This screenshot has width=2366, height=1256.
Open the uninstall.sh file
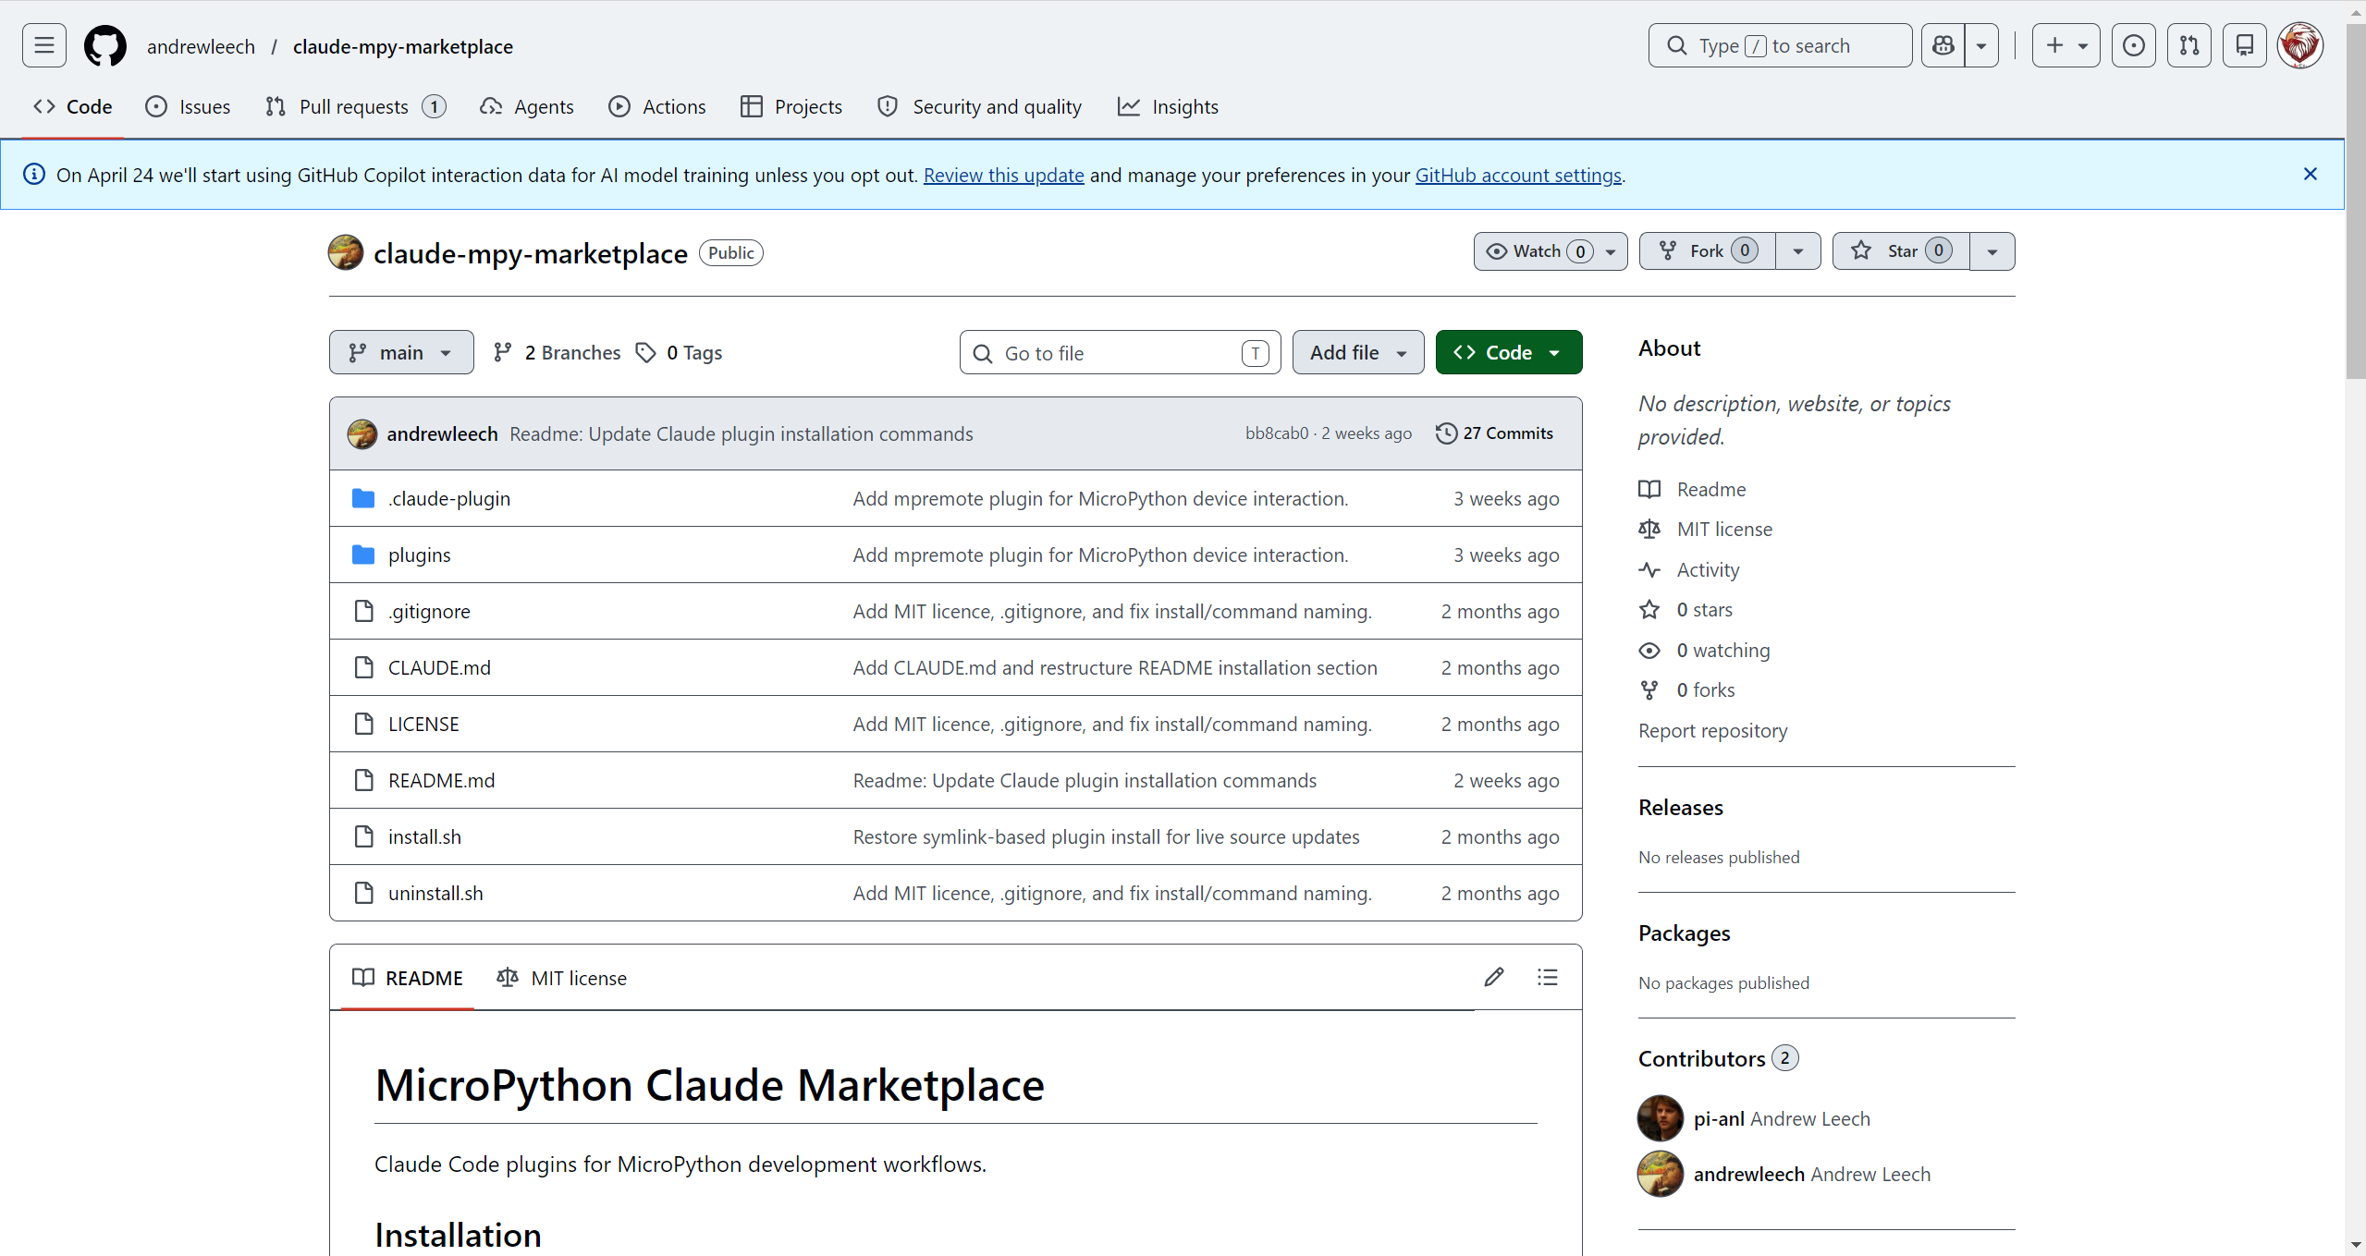click(x=435, y=894)
